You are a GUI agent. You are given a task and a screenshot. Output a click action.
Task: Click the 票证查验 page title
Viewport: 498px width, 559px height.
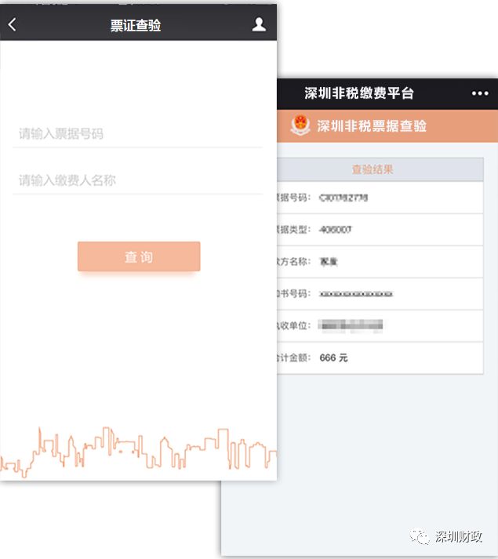click(x=135, y=25)
